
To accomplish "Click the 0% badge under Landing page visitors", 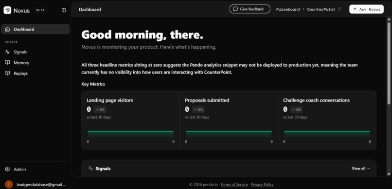I will (100, 110).
